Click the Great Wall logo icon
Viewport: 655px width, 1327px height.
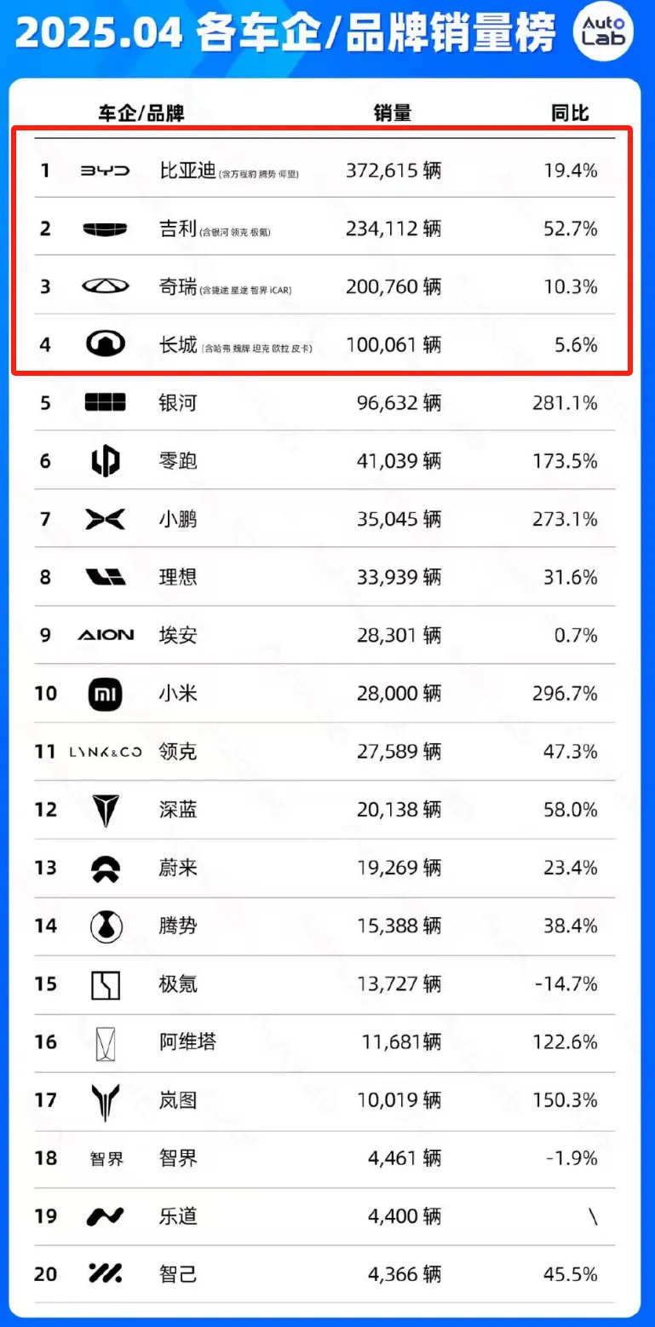106,344
